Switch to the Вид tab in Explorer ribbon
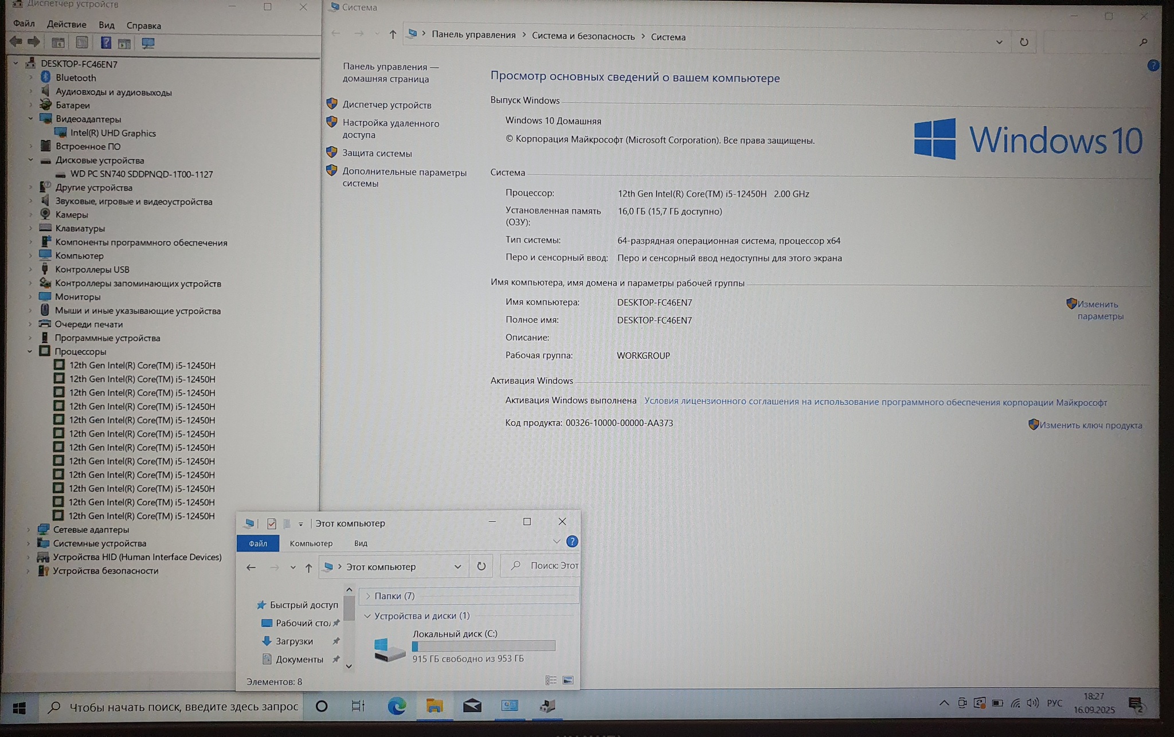Screen dimensions: 1174x737 361,543
